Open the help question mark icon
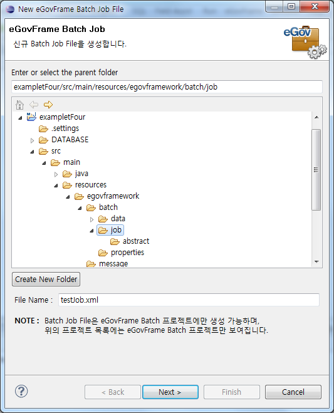This screenshot has width=334, height=413. point(21,392)
